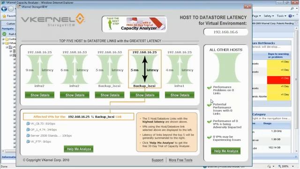Click the Potential Performance Issues checkmark
Screen dimensions: 300x169
coord(210,105)
